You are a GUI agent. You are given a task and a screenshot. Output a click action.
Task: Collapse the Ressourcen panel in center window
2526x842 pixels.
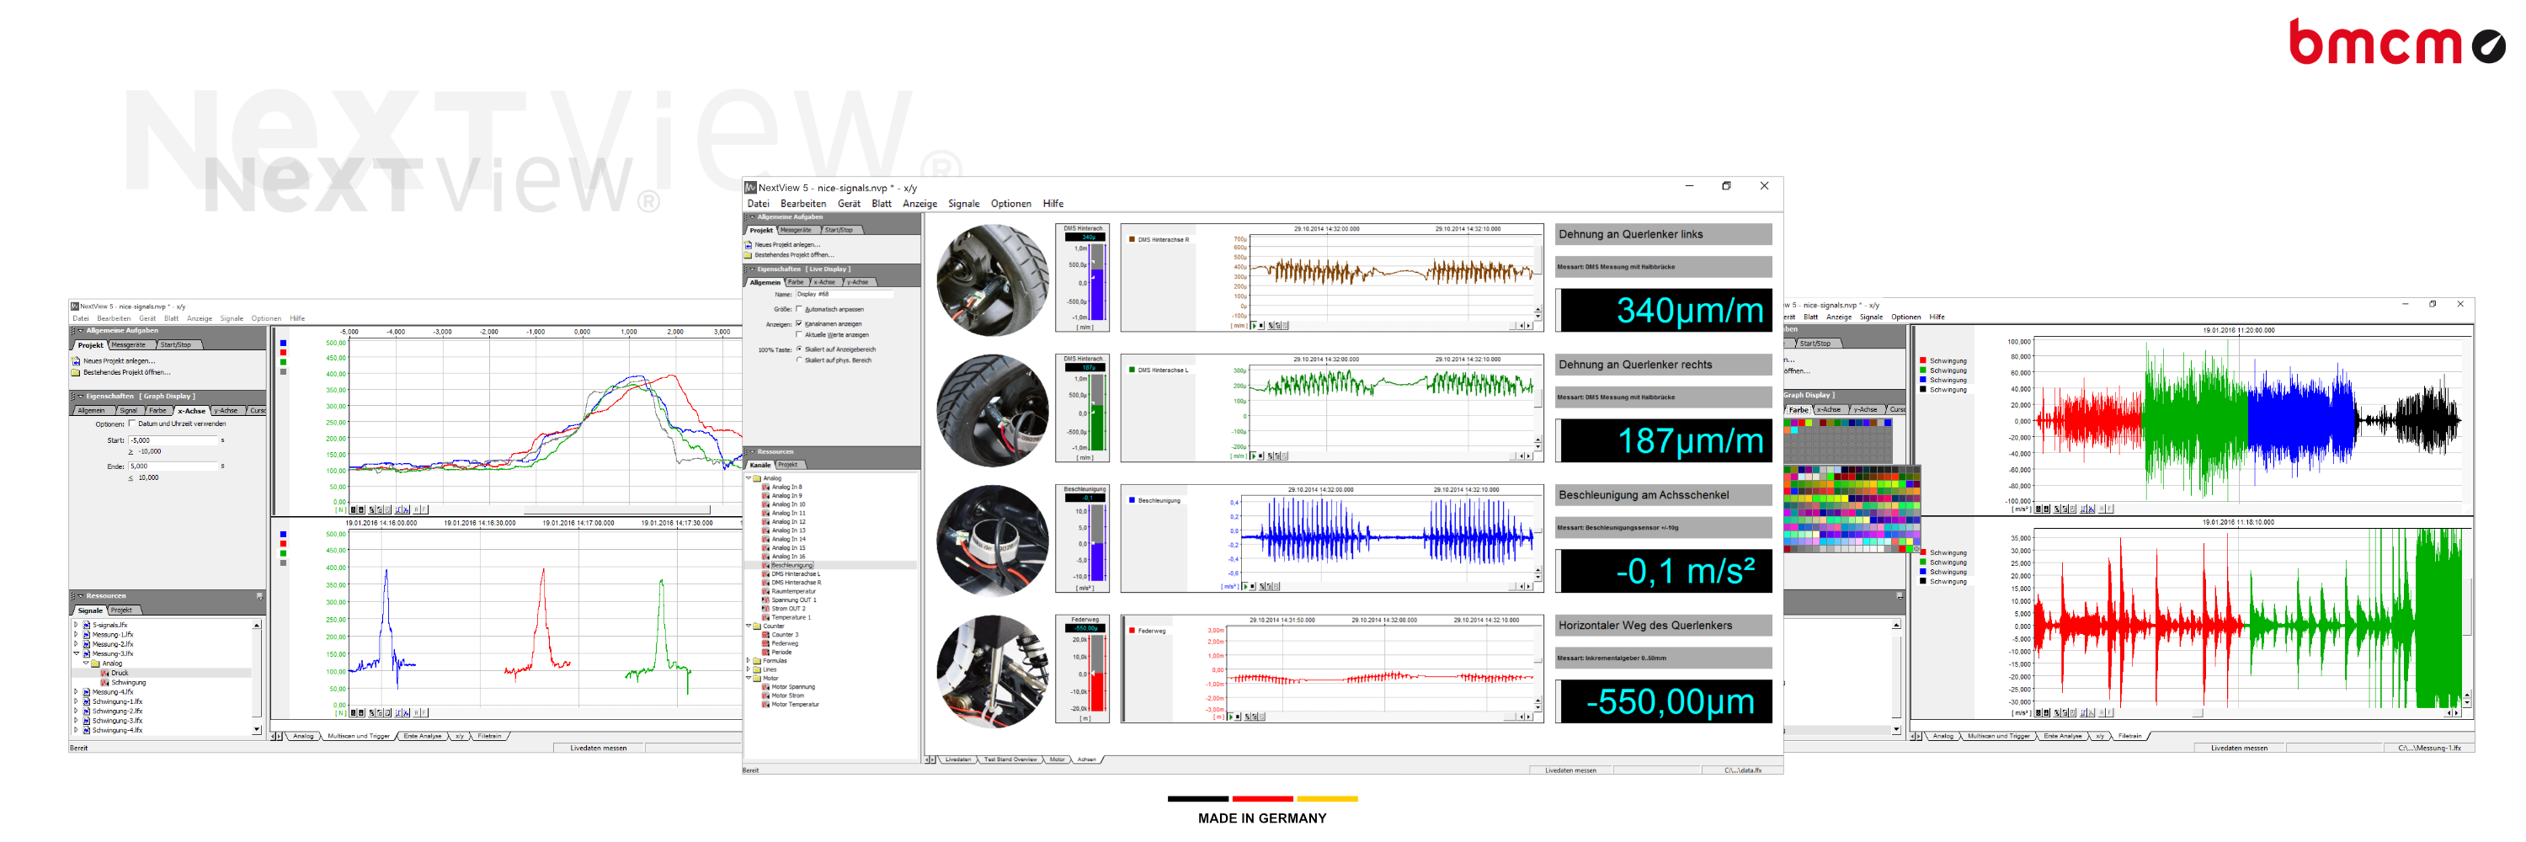[751, 452]
